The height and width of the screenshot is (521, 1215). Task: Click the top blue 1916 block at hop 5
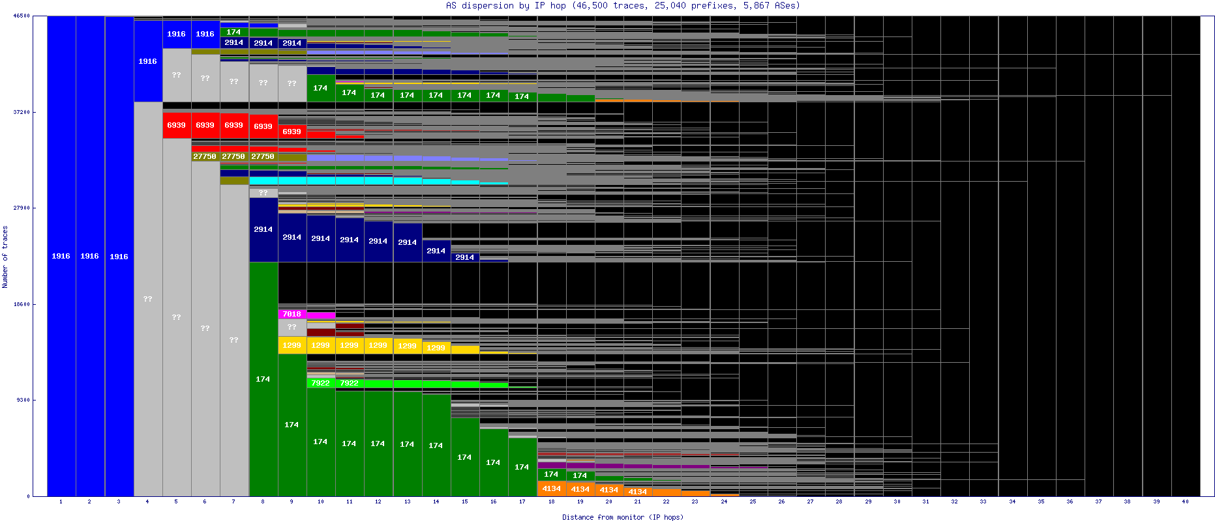coord(177,34)
